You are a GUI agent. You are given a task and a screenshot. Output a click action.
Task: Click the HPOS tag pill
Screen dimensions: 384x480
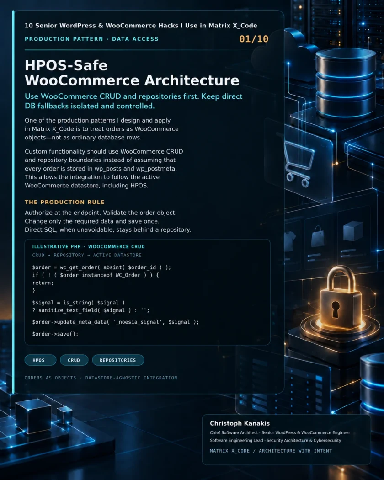[x=40, y=360]
